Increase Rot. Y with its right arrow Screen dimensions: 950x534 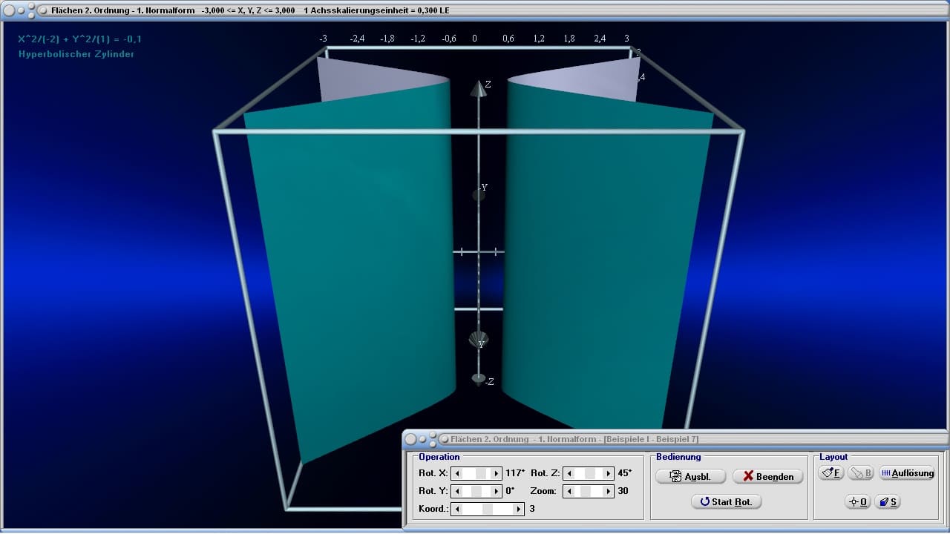coord(497,491)
